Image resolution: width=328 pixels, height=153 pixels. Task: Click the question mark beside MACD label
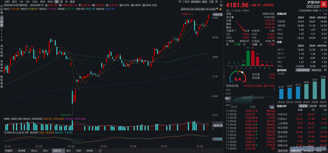2,132
